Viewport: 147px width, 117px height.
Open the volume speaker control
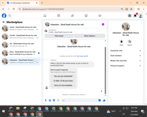(x=124, y=114)
